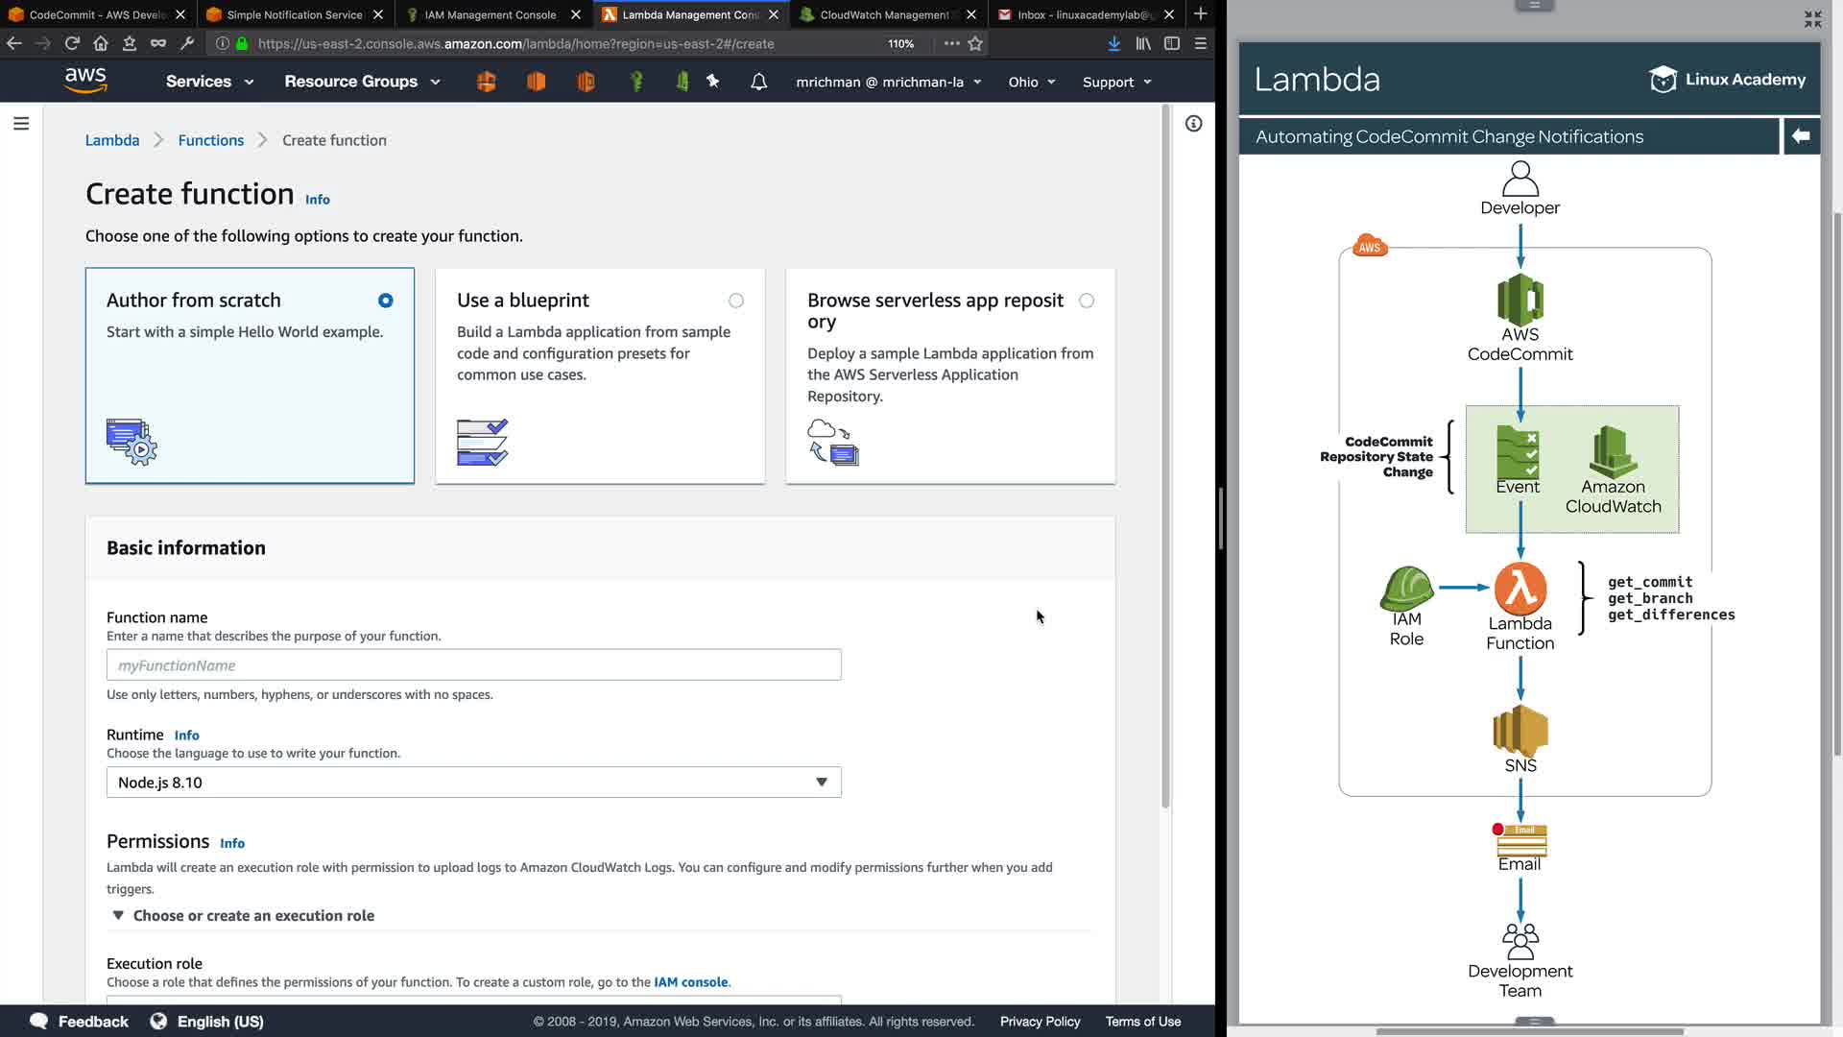Switch to the IAM Management Console tab
Screen dimensions: 1843x1037
point(491,14)
